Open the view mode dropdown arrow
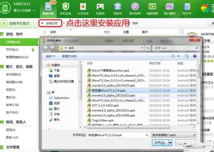The image size is (214, 152). click(179, 56)
